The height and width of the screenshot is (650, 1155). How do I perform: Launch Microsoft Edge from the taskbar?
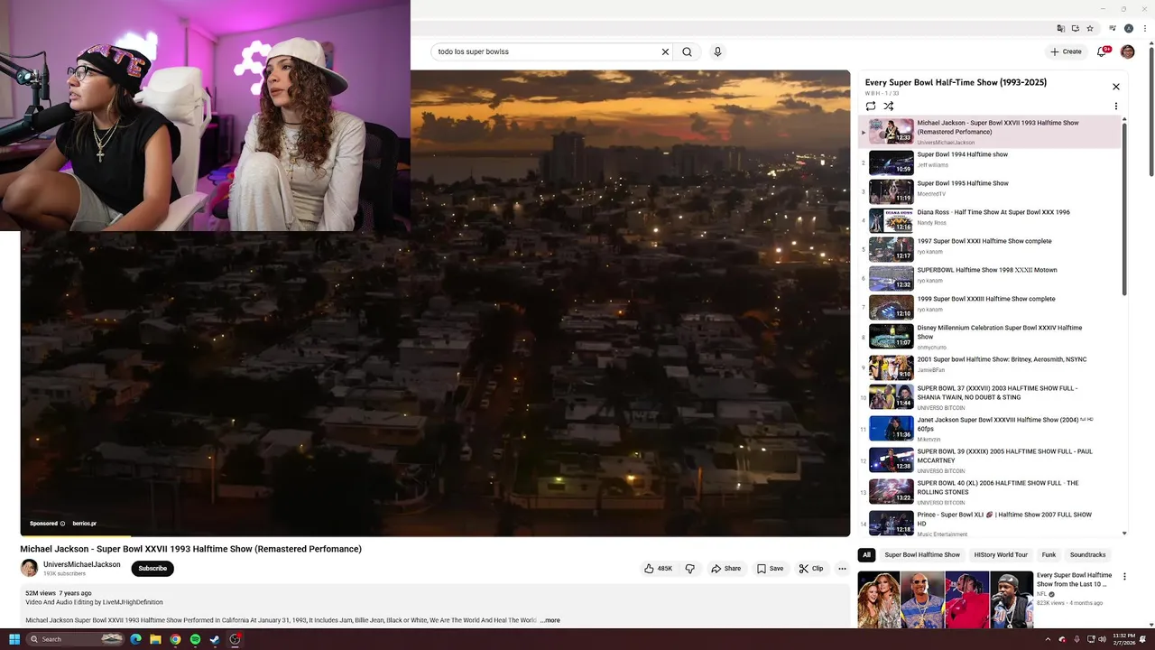[x=135, y=639]
